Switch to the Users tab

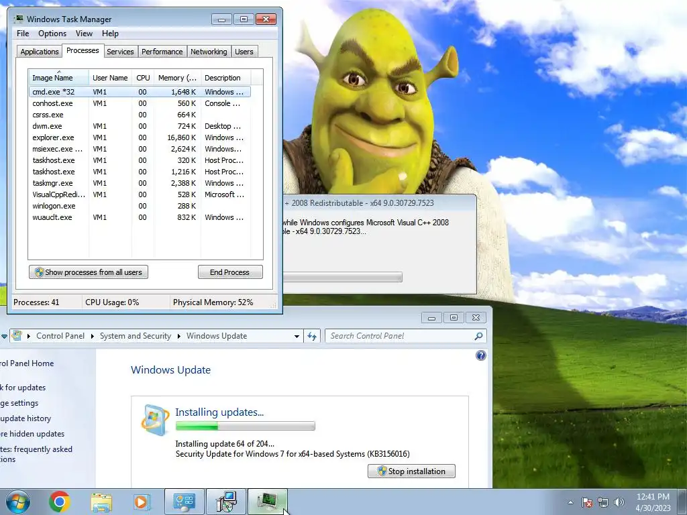244,52
